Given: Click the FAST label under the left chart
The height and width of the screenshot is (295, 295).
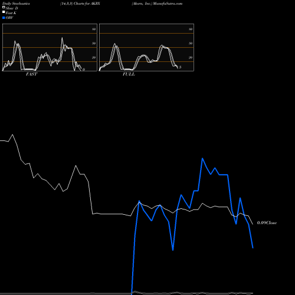Looking at the screenshot, I should [32, 74].
